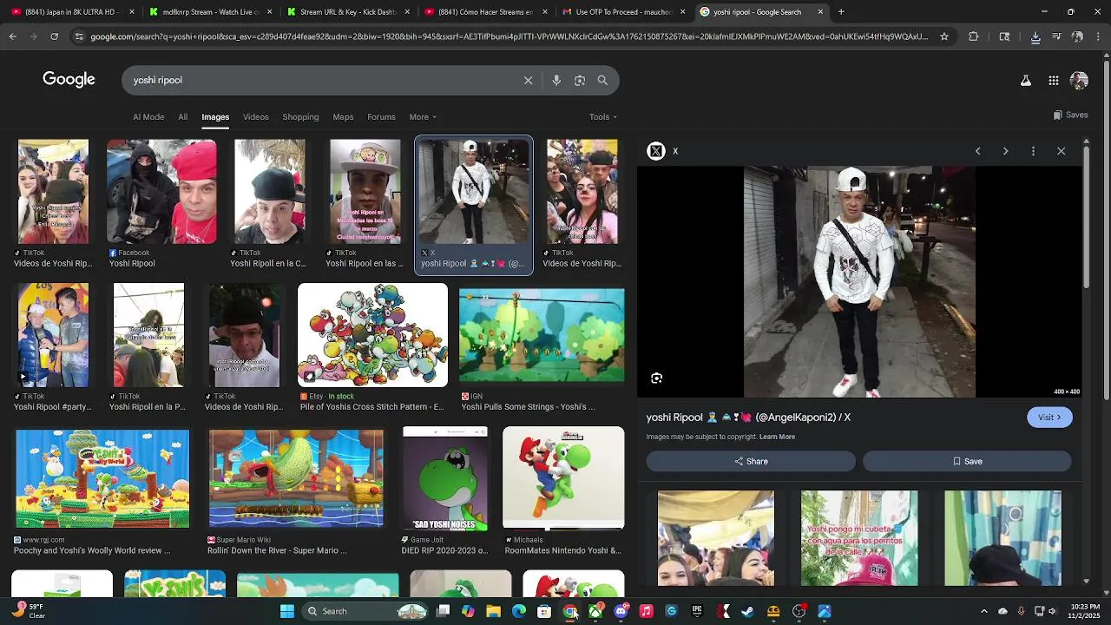Switch to the Use OTP To Proceed Gmail tab

[x=624, y=12]
